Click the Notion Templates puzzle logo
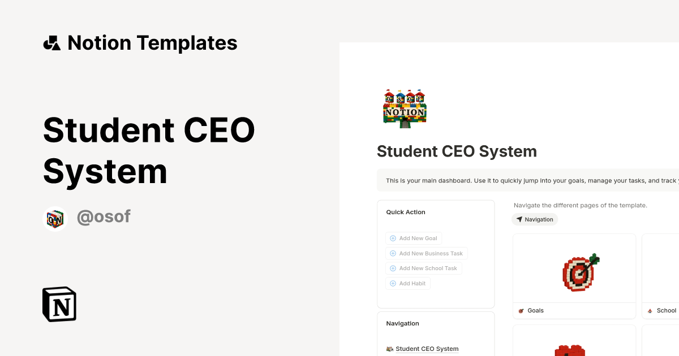Screen dimensions: 679x356 [x=51, y=42]
